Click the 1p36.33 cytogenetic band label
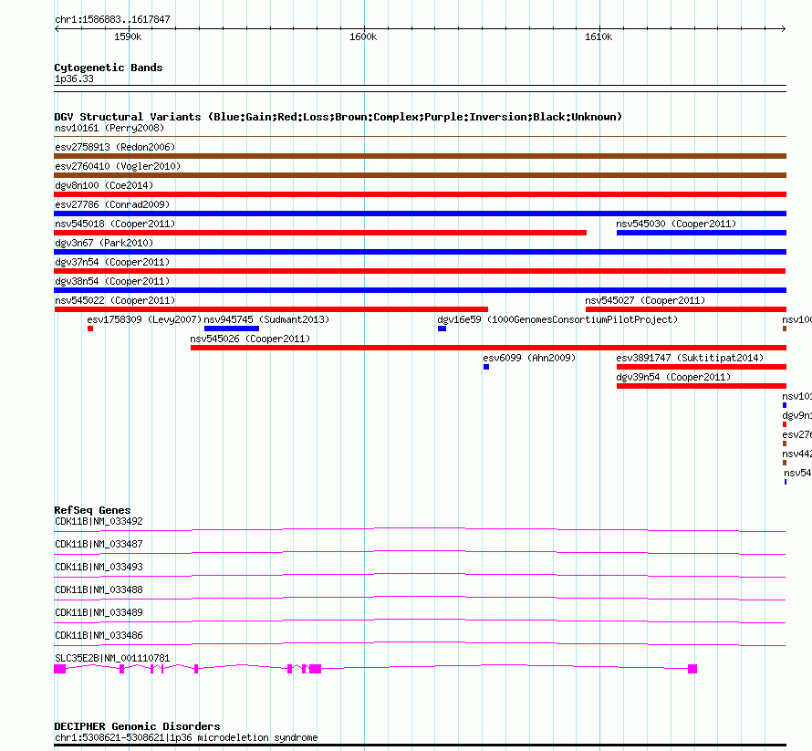Image resolution: width=812 pixels, height=751 pixels. [x=74, y=78]
